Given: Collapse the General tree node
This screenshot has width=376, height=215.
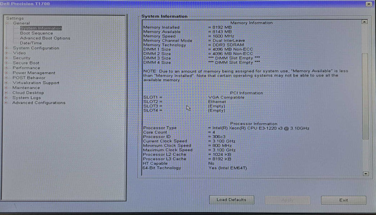Looking at the screenshot, I should click(x=7, y=23).
